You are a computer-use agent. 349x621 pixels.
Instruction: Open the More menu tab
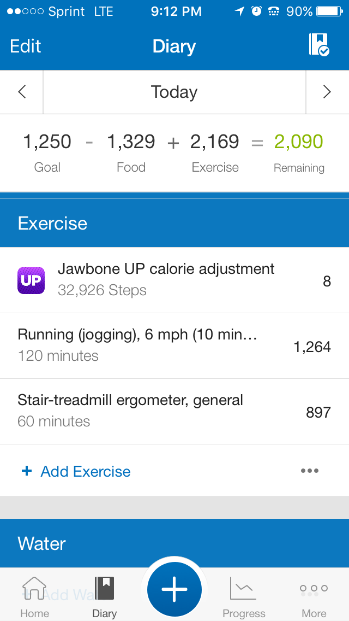(x=314, y=596)
